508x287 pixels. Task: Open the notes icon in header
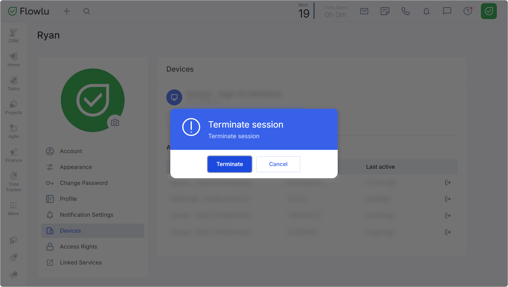pyautogui.click(x=385, y=11)
